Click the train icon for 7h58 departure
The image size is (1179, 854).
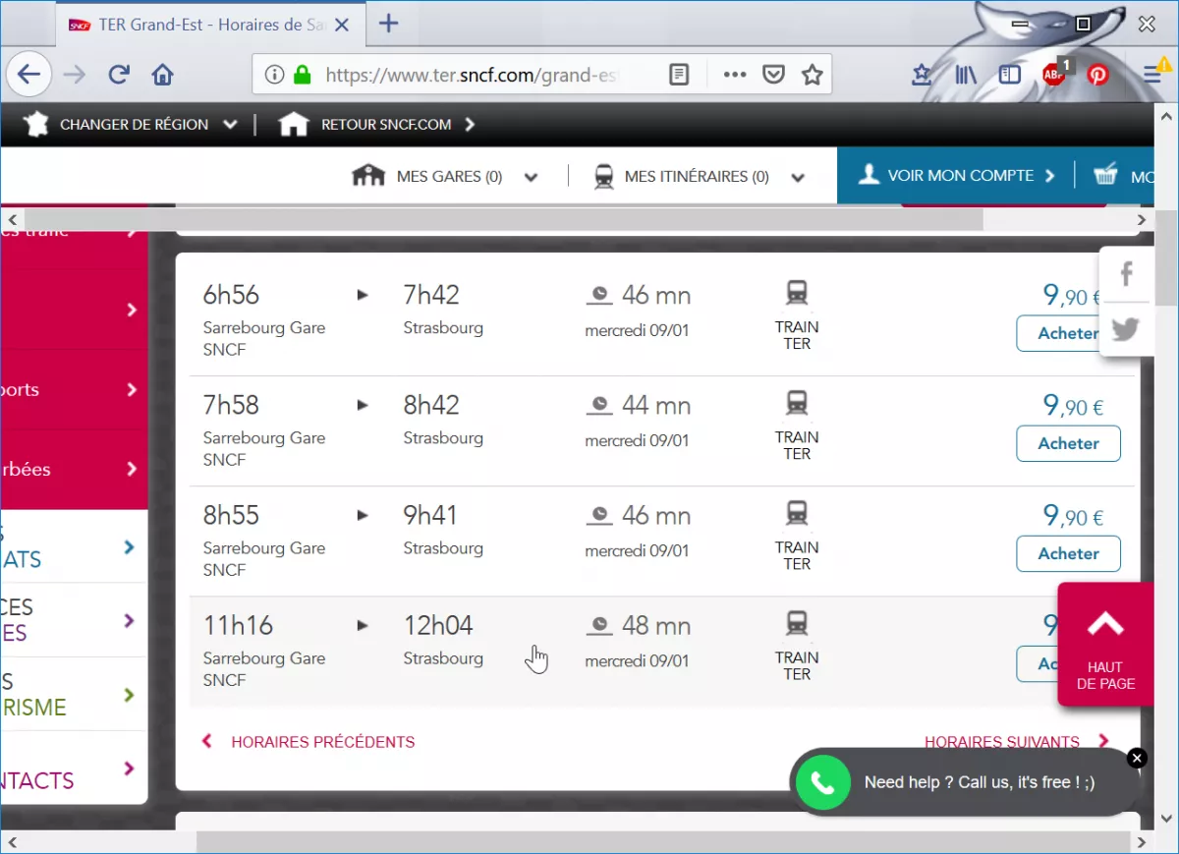pos(797,403)
